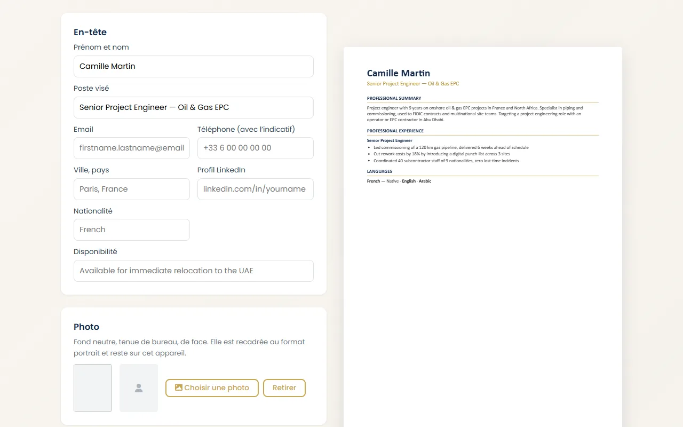
Task: Click the summary paragraph in the CV preview
Action: (x=475, y=114)
